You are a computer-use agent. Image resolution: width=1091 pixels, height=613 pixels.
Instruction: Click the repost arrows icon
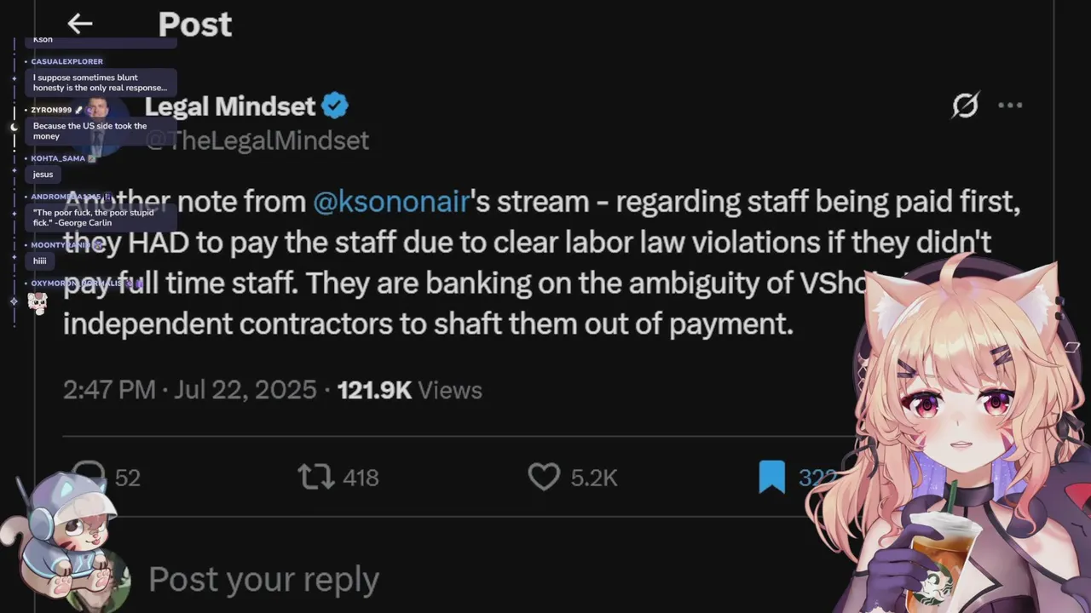coord(316,477)
